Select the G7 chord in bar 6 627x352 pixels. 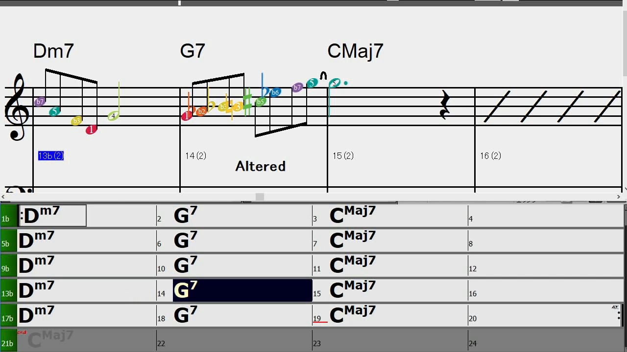[186, 240]
